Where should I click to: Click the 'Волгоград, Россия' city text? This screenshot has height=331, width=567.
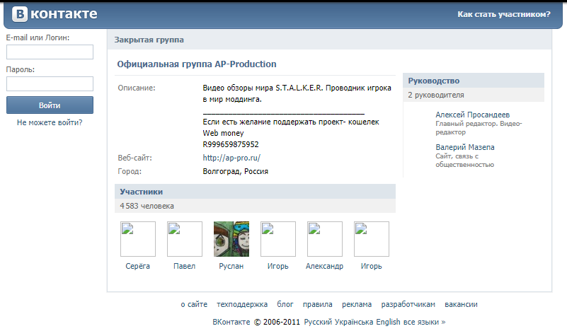point(236,171)
